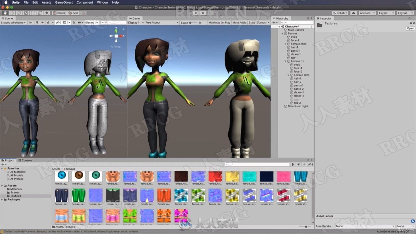This screenshot has height=234, width=416.
Task: Open the Window menu
Action: [103, 2]
